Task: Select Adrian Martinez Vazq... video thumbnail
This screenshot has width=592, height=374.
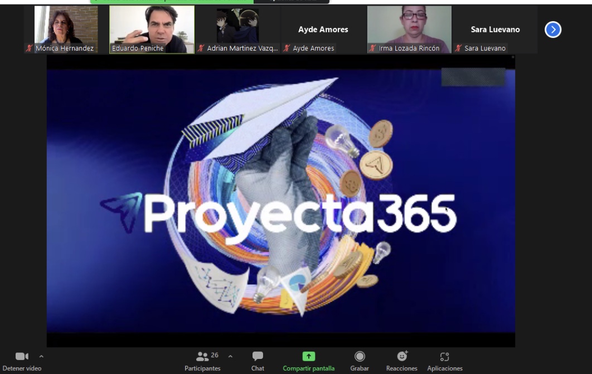Action: click(237, 30)
